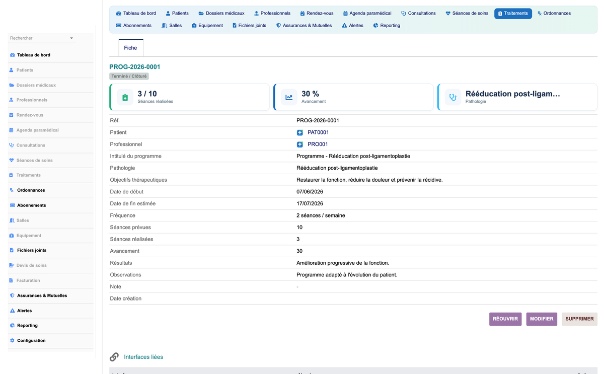Viewport: 604px width, 374px height.
Task: Click the patient icon next to PAT0001
Action: [x=300, y=132]
